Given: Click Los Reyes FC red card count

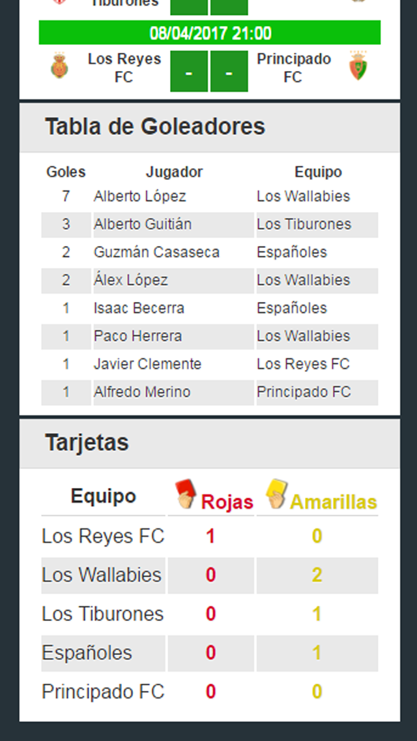Looking at the screenshot, I should pos(210,536).
